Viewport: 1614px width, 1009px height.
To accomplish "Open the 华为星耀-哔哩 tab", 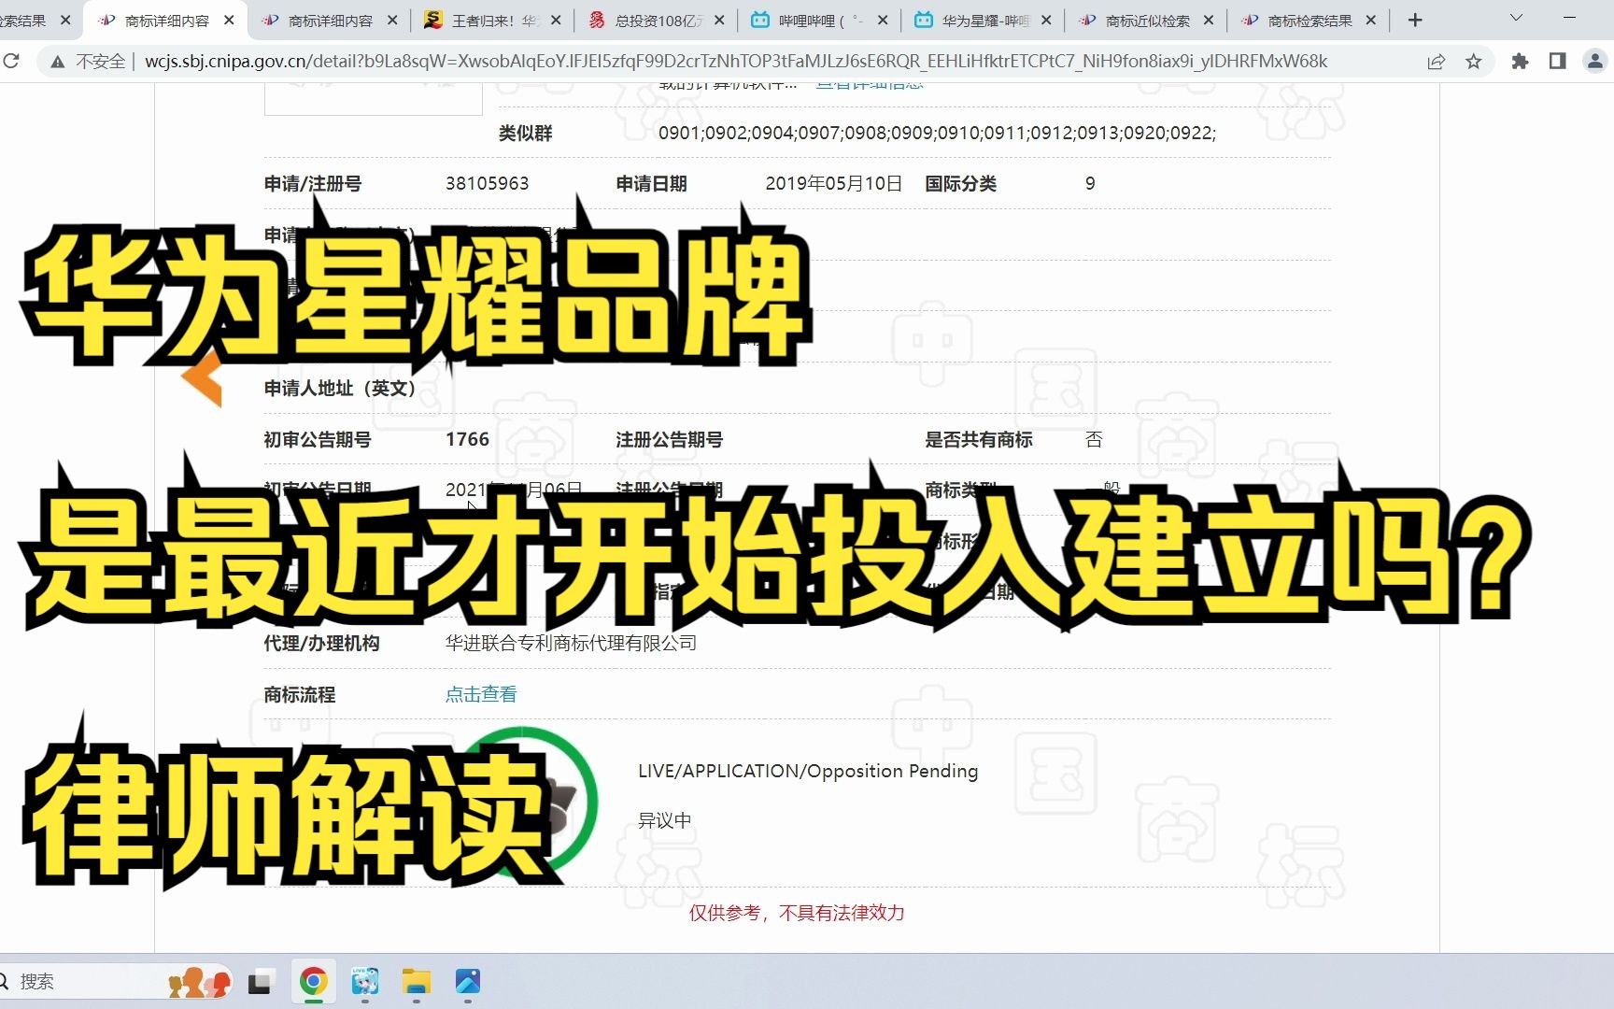I will (982, 20).
